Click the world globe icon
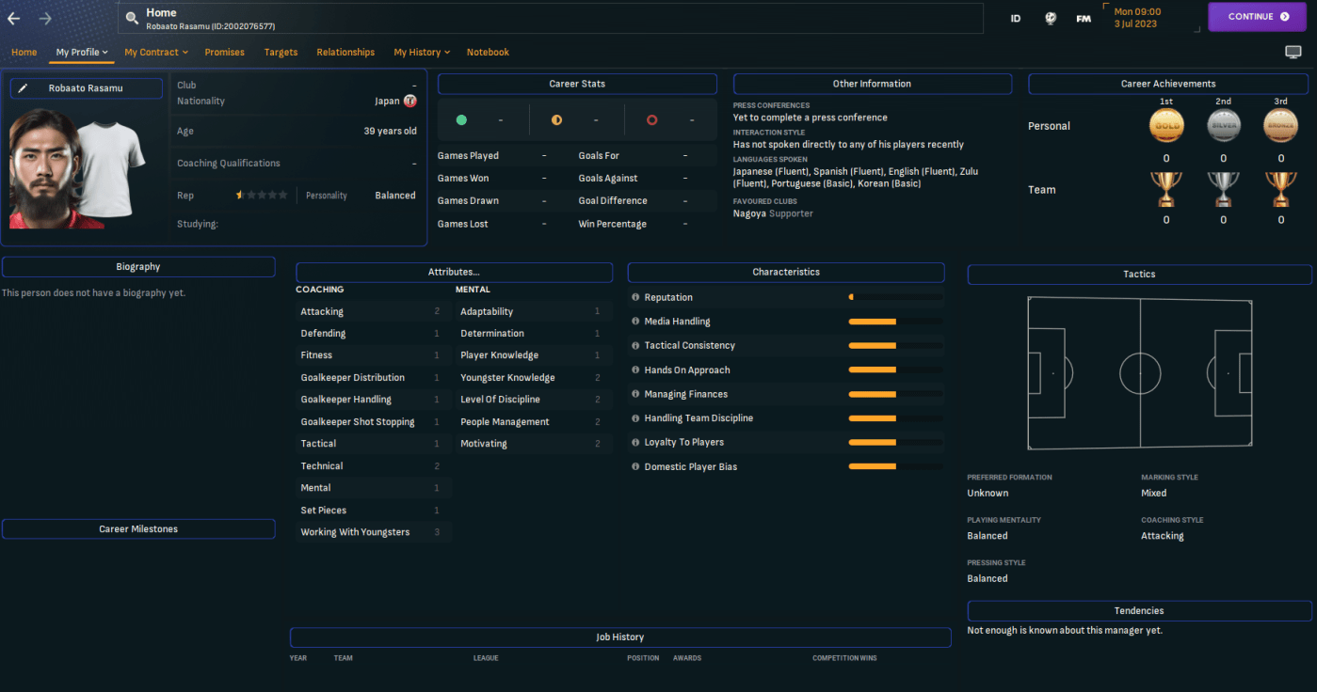 [1051, 18]
